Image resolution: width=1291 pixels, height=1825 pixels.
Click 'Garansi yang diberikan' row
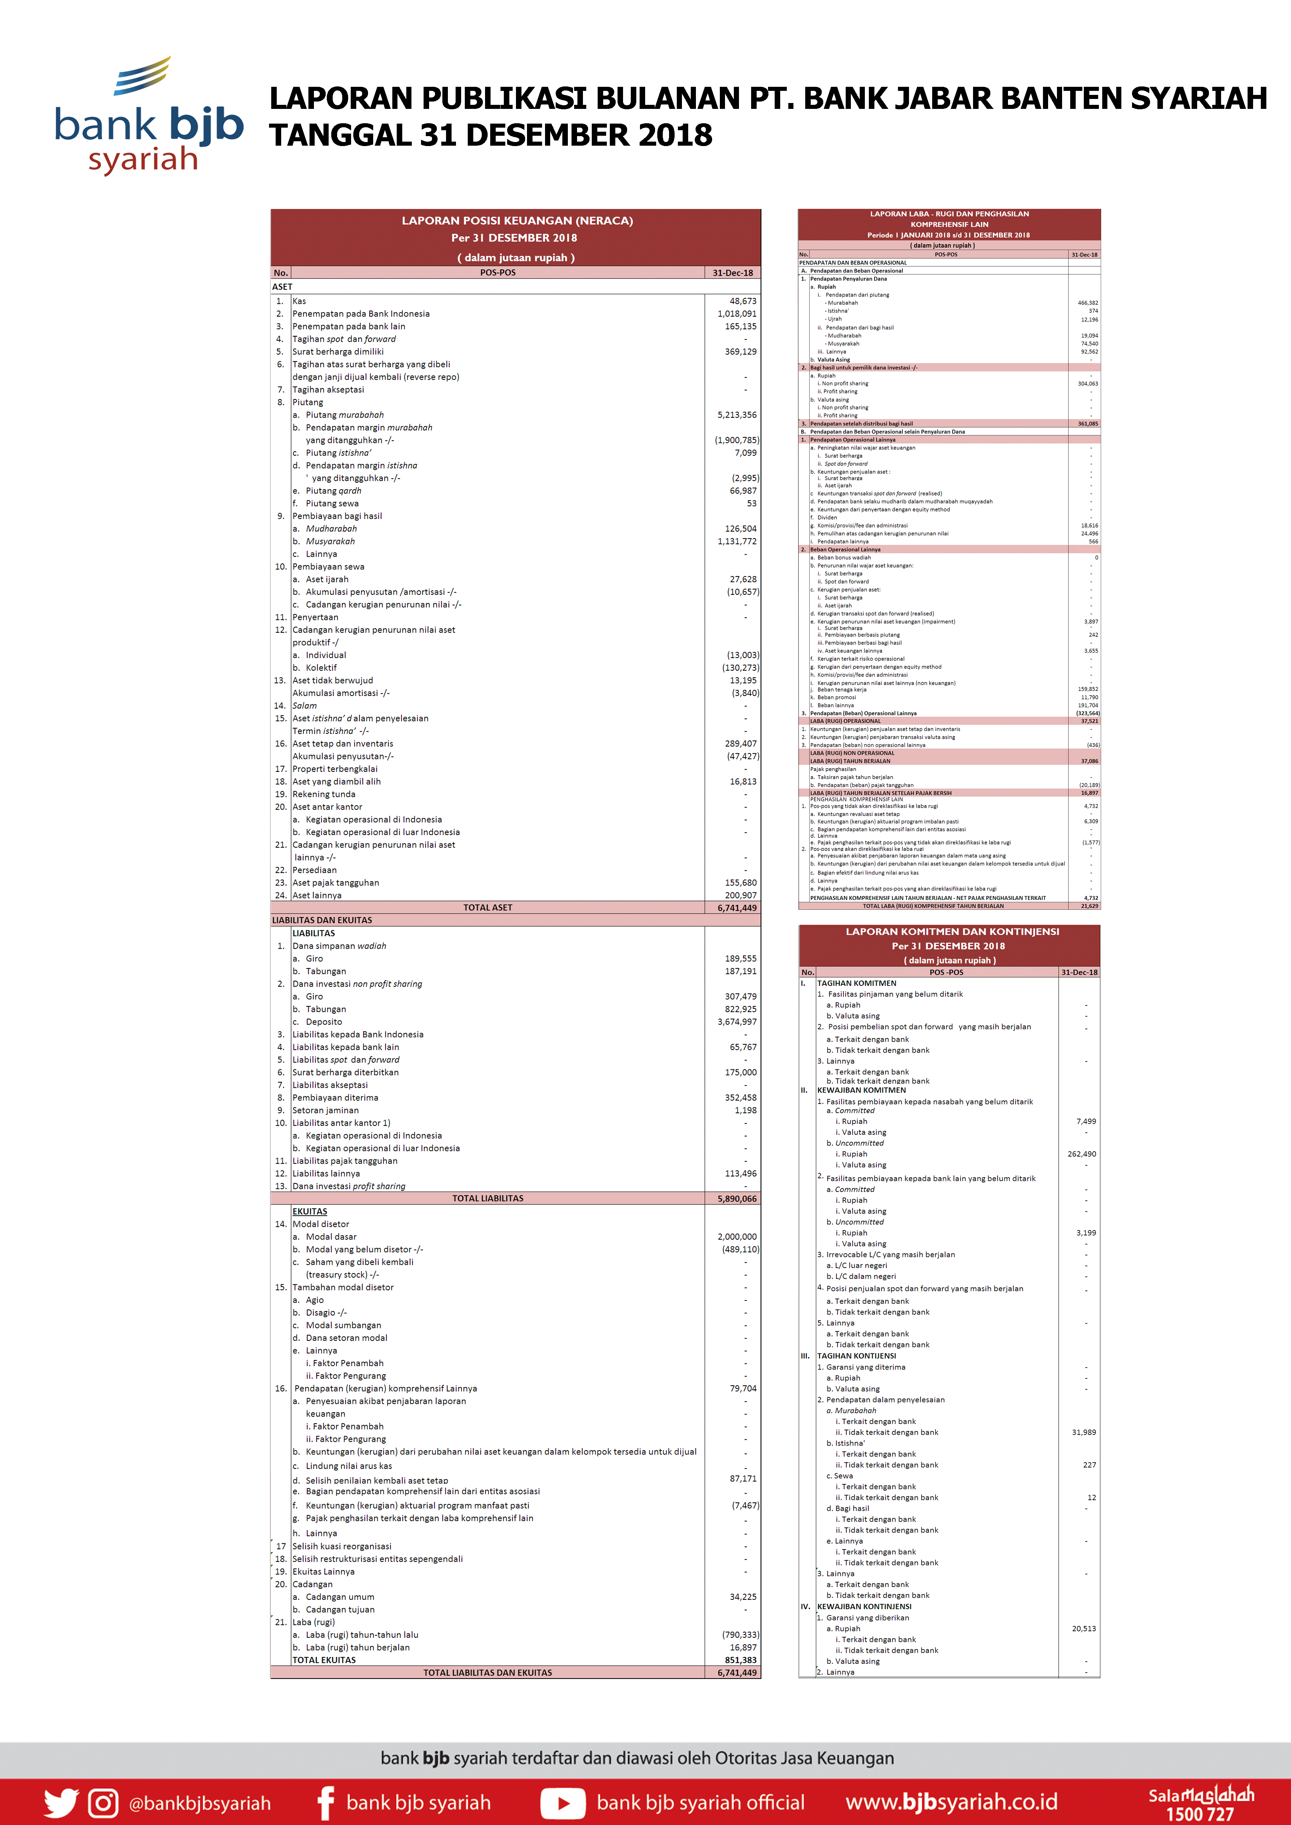(x=949, y=1618)
